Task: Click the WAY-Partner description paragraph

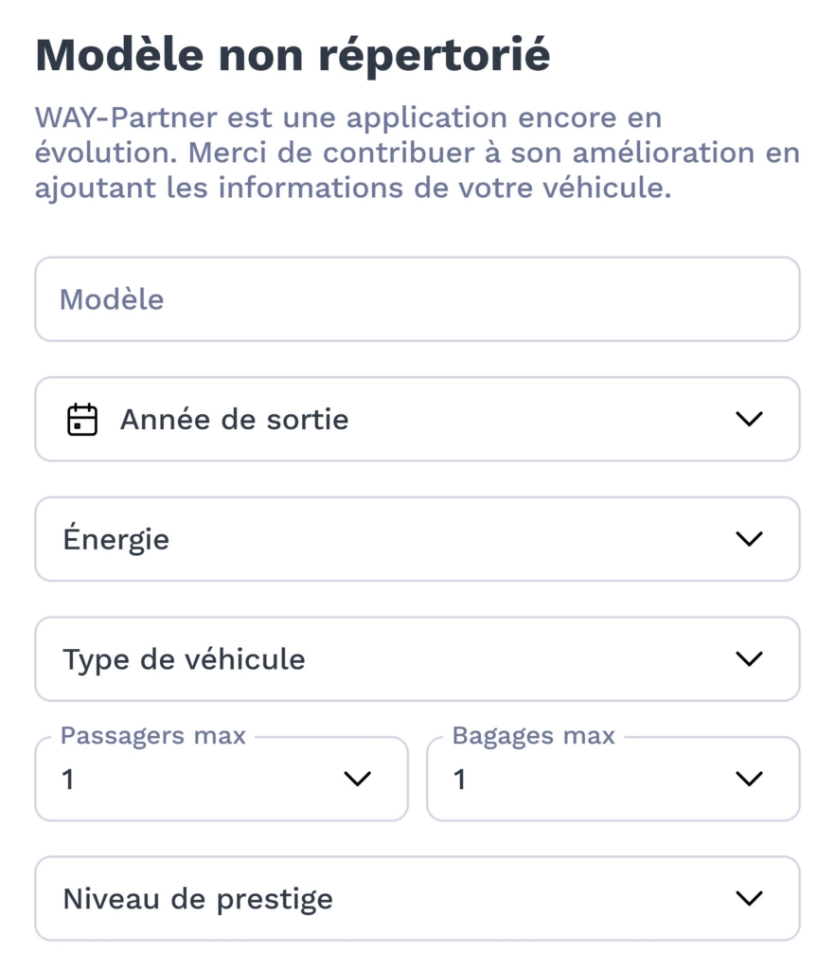Action: coord(417,153)
